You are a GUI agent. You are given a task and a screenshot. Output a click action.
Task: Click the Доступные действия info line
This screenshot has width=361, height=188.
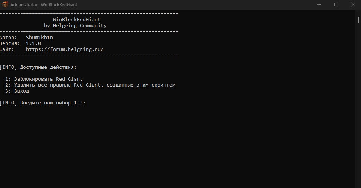[x=38, y=67]
